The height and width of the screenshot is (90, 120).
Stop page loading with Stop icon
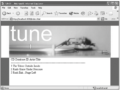click(x=26, y=13)
